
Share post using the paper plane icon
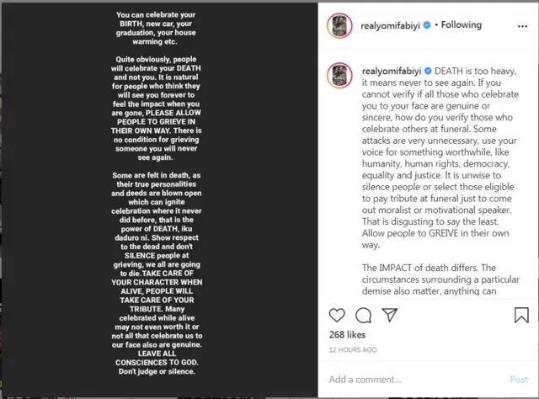click(389, 316)
